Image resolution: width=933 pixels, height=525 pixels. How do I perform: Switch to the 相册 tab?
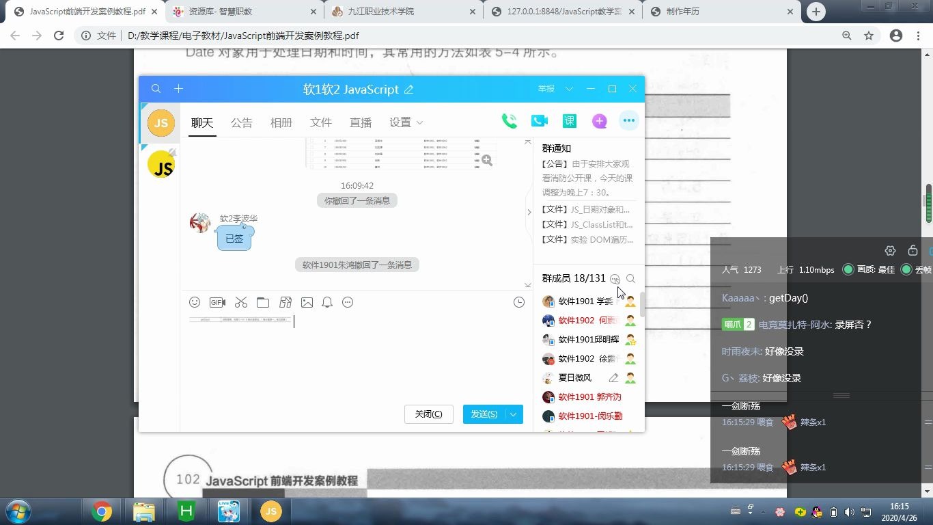[x=281, y=122]
